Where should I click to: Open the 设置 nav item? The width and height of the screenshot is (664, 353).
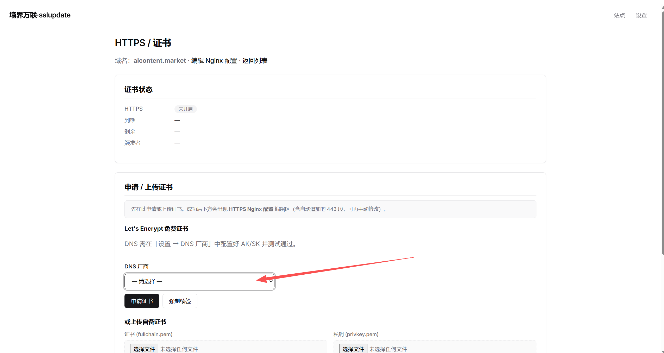pos(641,15)
